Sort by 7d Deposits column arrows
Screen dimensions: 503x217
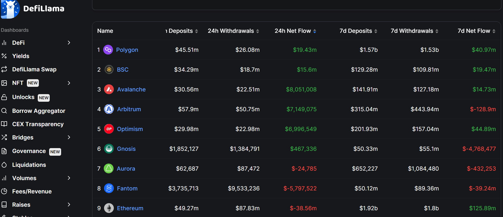(x=376, y=31)
